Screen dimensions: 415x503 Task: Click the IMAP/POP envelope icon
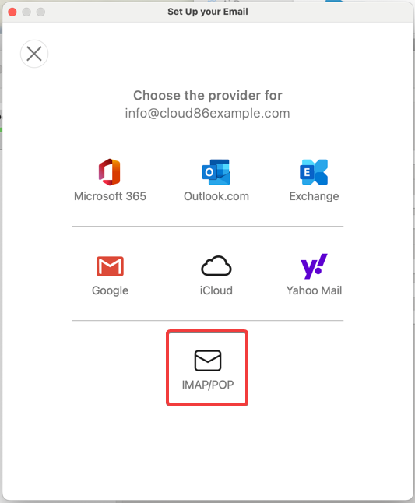coord(208,361)
